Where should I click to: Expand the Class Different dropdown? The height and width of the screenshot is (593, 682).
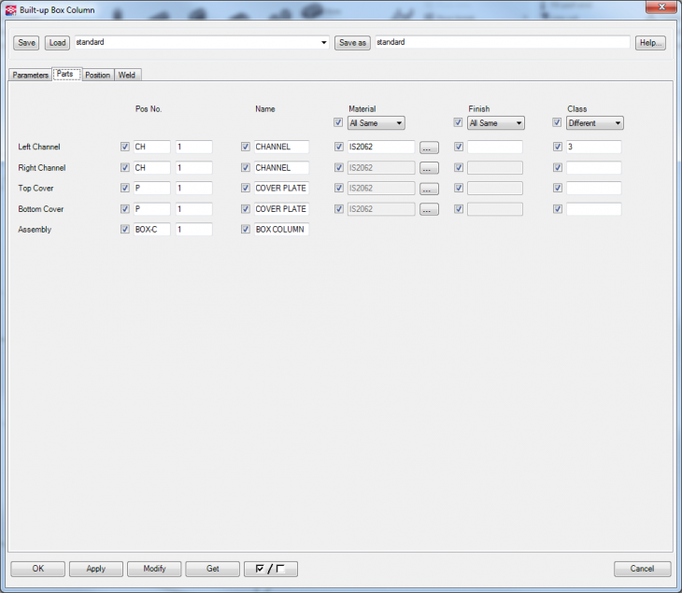point(594,123)
